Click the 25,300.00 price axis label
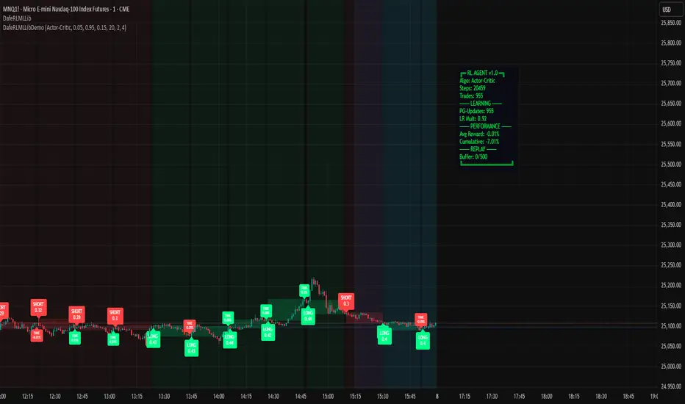This screenshot has width=685, height=404. pyautogui.click(x=671, y=245)
